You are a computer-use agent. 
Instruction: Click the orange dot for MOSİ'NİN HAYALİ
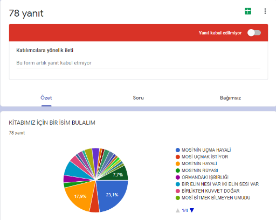pyautogui.click(x=178, y=164)
